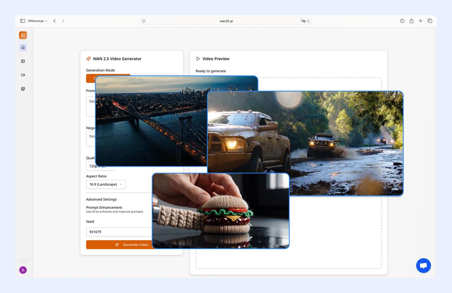Image resolution: width=452 pixels, height=293 pixels.
Task: Open the browser history clock icon
Action: [402, 21]
